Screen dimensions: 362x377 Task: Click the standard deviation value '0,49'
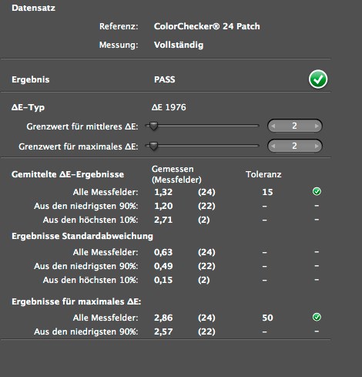[163, 266]
